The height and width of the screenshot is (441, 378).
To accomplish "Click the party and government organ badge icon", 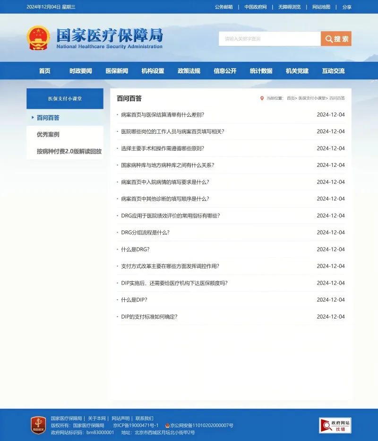I will pos(38,425).
